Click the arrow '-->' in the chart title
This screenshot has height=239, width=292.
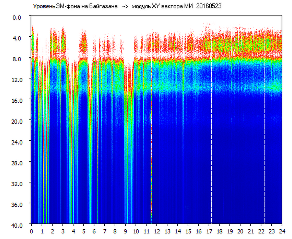[125, 6]
